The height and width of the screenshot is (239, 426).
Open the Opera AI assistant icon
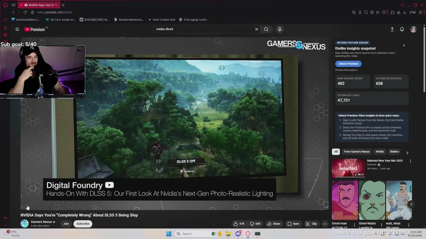[x=413, y=12]
